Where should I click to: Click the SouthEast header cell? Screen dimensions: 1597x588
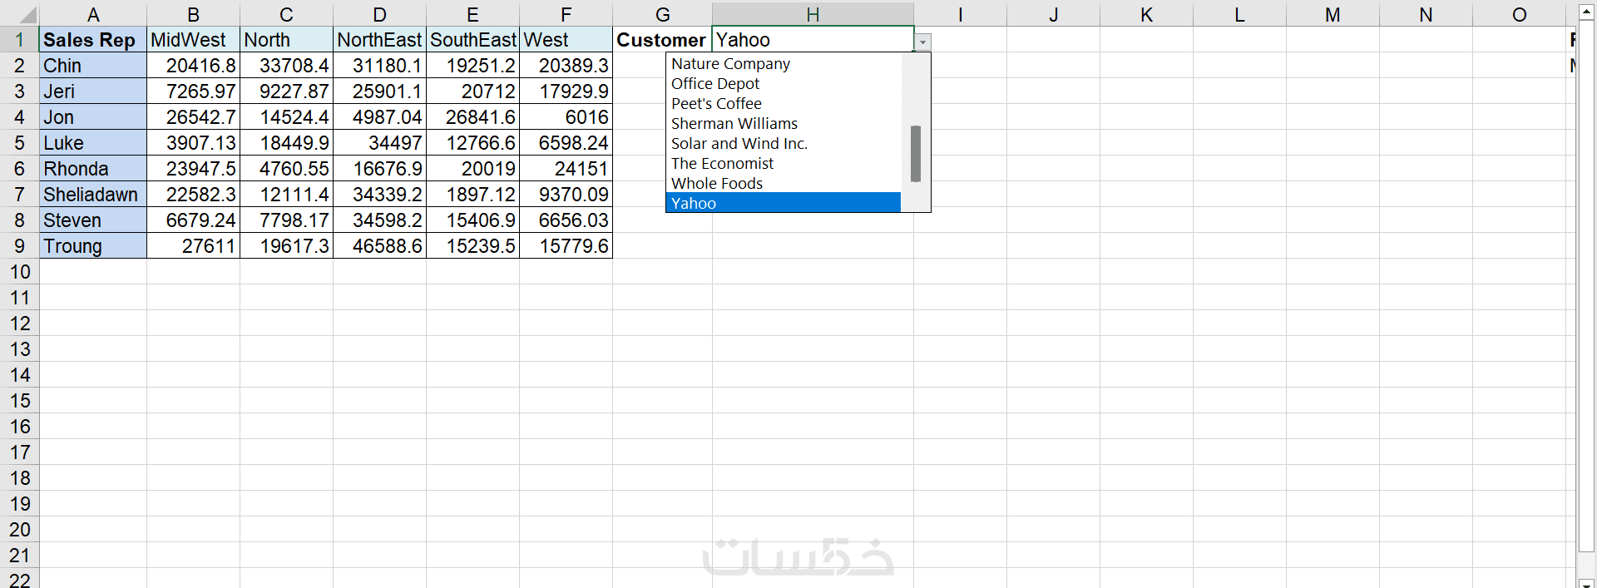point(472,40)
